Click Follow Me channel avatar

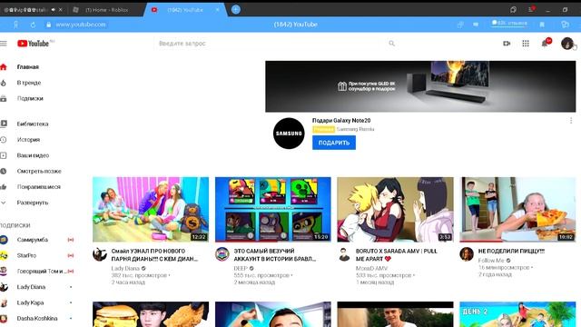click(467, 254)
